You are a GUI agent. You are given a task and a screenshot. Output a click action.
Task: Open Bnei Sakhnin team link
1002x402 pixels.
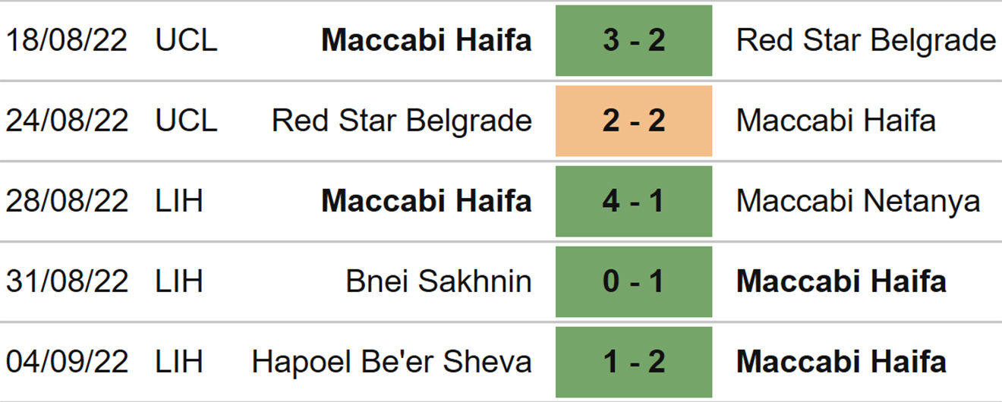point(439,282)
